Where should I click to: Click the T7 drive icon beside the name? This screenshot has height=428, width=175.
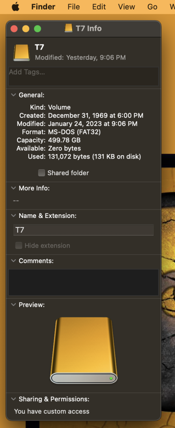click(x=21, y=53)
